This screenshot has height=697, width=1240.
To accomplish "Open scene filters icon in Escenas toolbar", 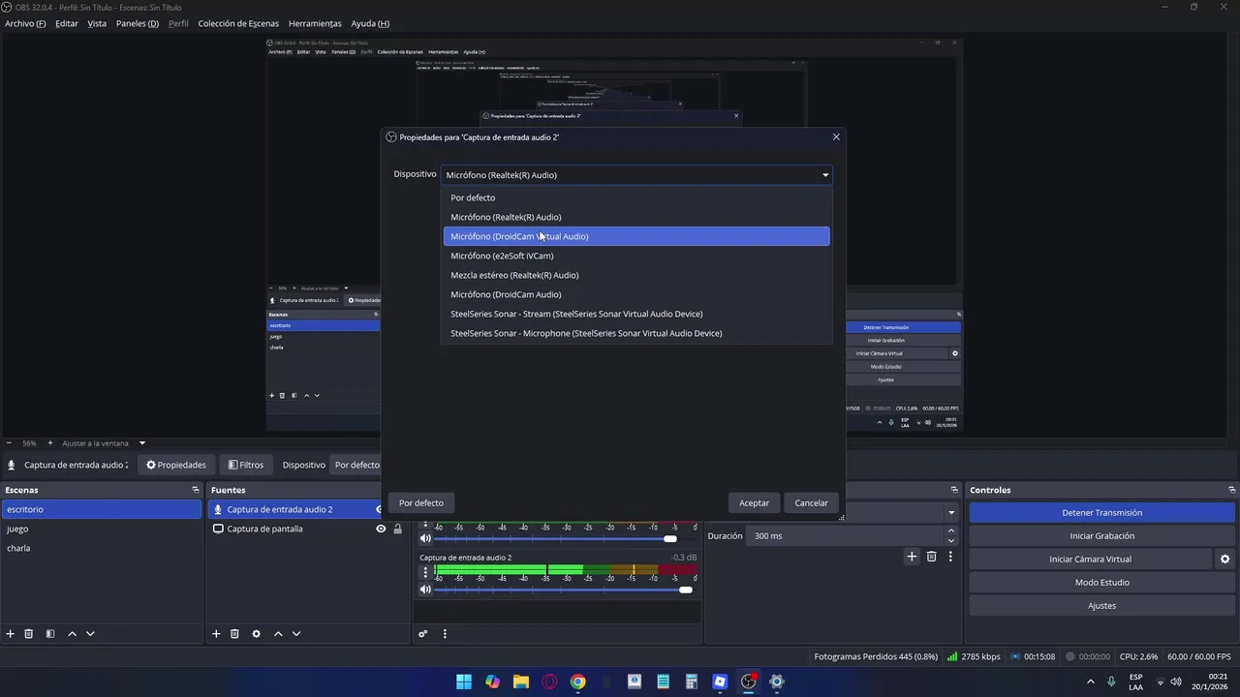I will coord(50,634).
